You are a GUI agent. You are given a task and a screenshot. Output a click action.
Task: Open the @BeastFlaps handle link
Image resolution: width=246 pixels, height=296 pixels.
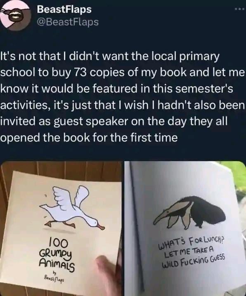point(68,22)
